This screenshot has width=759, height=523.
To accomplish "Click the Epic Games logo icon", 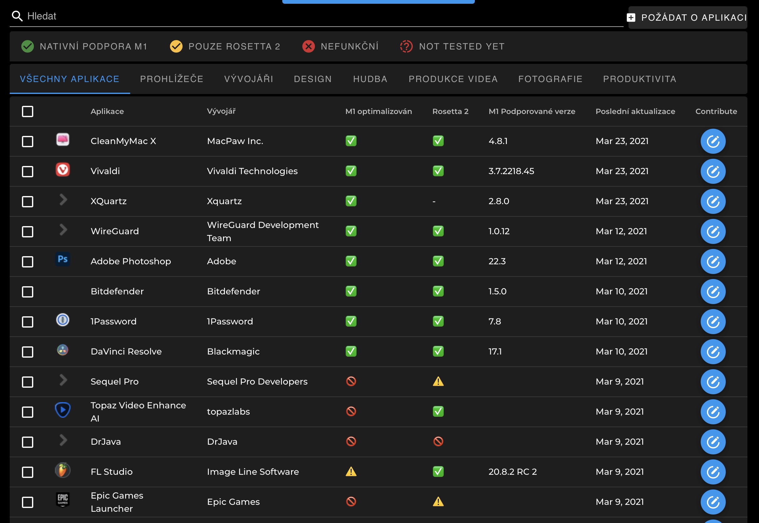I will click(x=63, y=500).
